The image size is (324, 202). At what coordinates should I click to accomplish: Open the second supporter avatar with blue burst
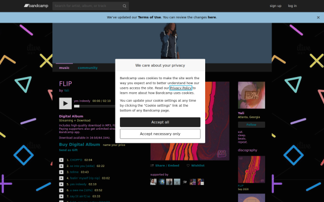(161, 182)
